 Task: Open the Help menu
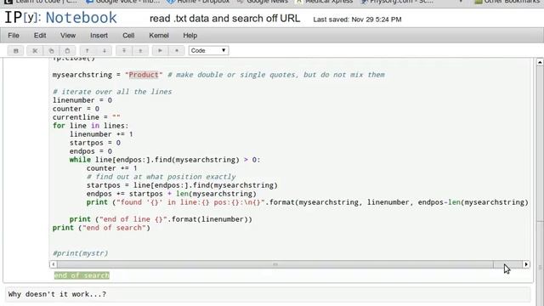point(190,36)
